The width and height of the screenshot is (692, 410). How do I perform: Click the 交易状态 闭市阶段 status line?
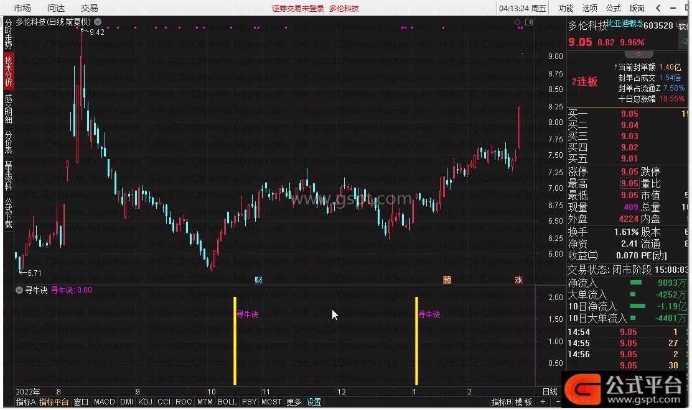point(627,270)
